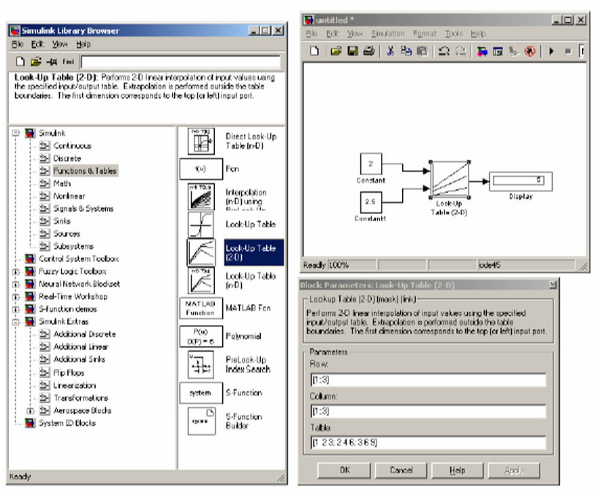
Task: Select the Look-Up Table (n-D) block icon
Action: point(201,280)
